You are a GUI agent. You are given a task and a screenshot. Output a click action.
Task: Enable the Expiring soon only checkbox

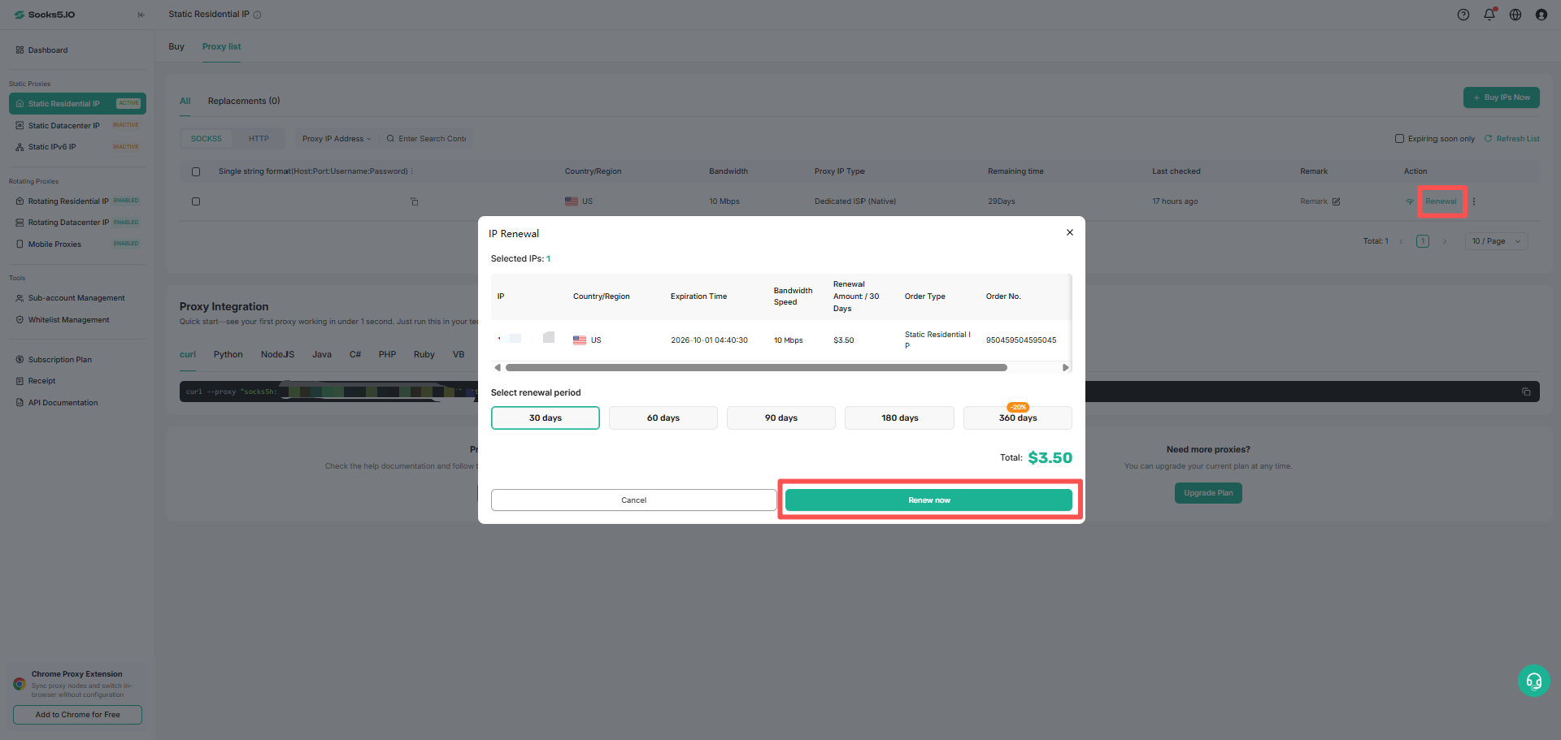(x=1399, y=139)
